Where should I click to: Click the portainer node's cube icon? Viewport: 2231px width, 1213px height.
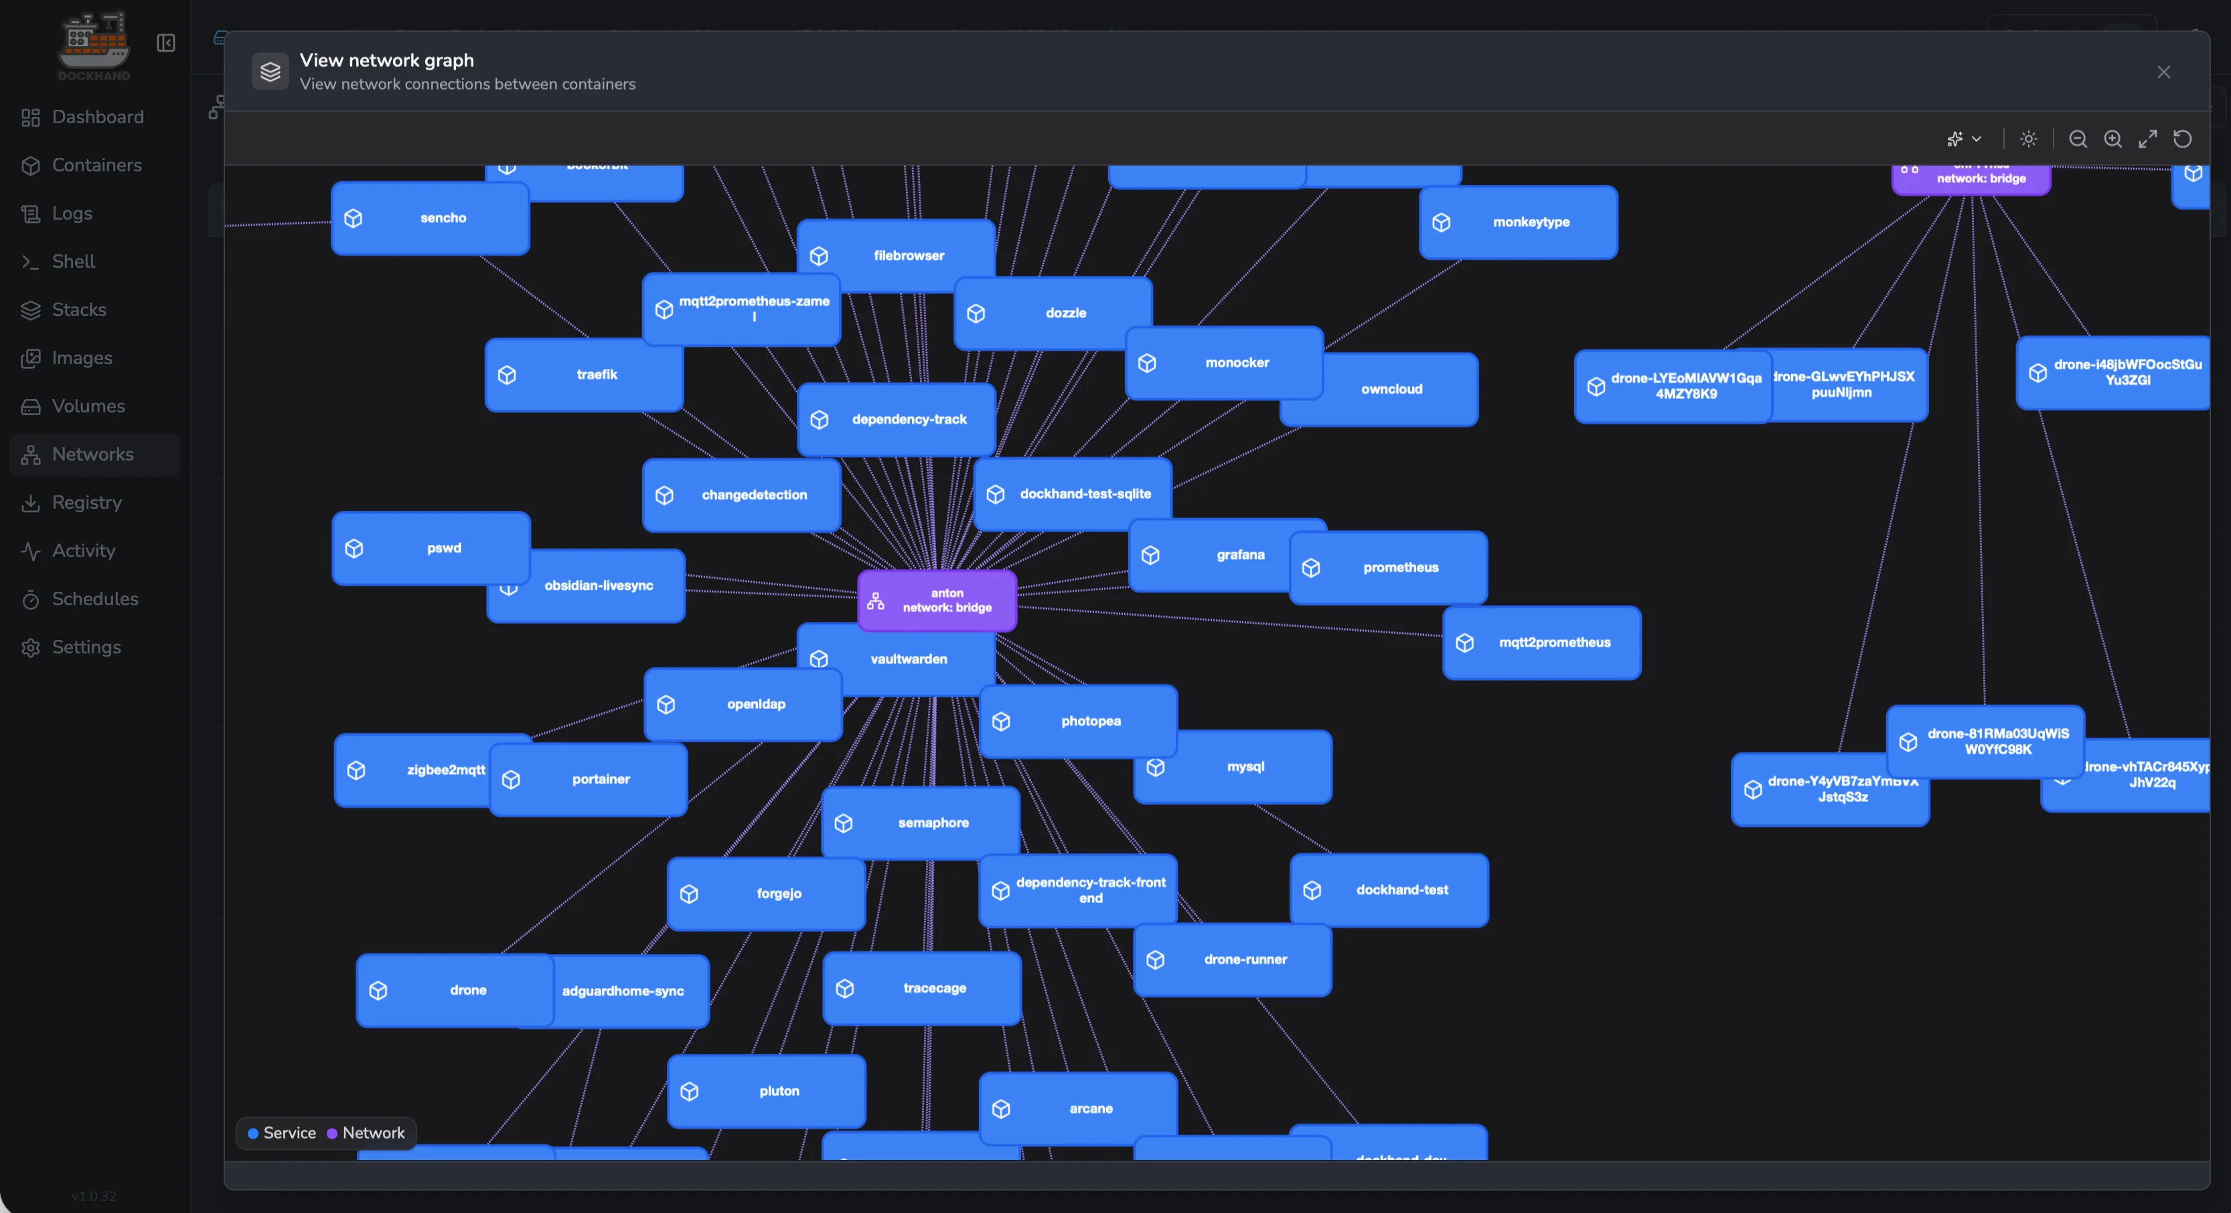511,780
